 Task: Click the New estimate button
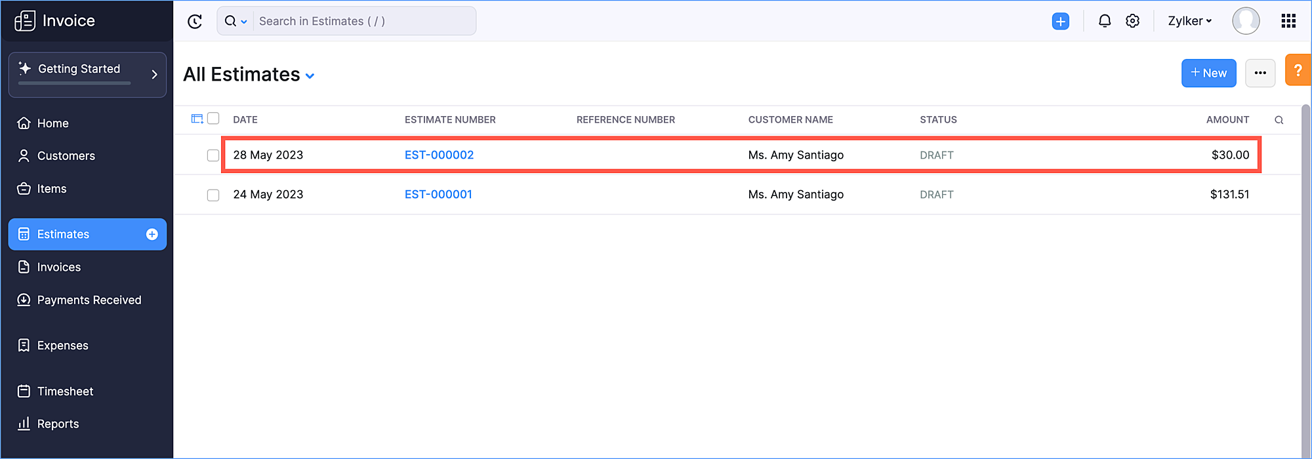pyautogui.click(x=1208, y=73)
